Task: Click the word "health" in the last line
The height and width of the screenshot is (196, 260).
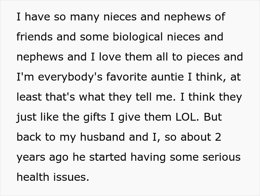Action: point(33,177)
